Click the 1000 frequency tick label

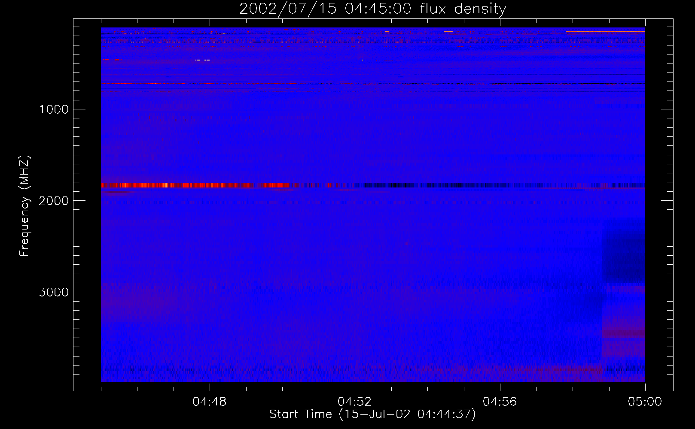54,109
